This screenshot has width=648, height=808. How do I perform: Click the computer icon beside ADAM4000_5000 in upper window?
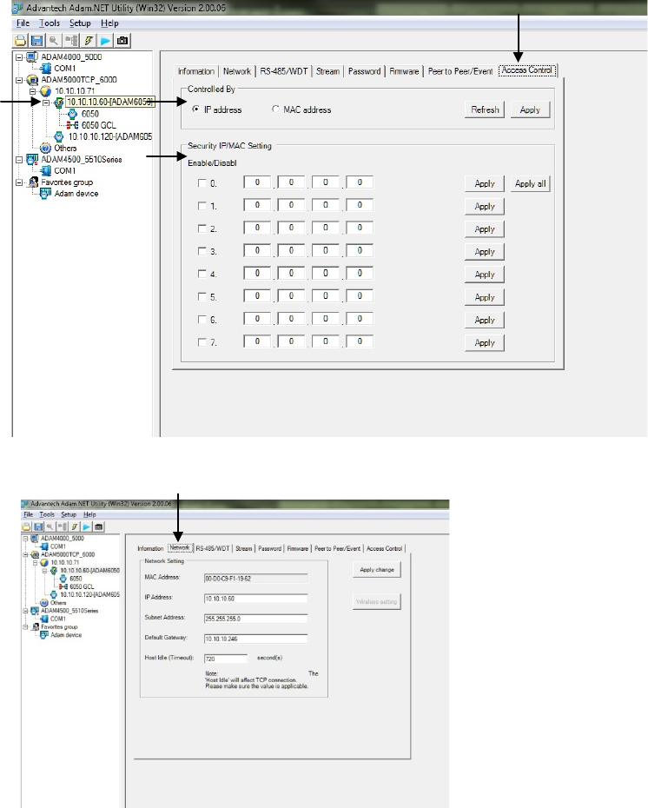click(x=32, y=56)
